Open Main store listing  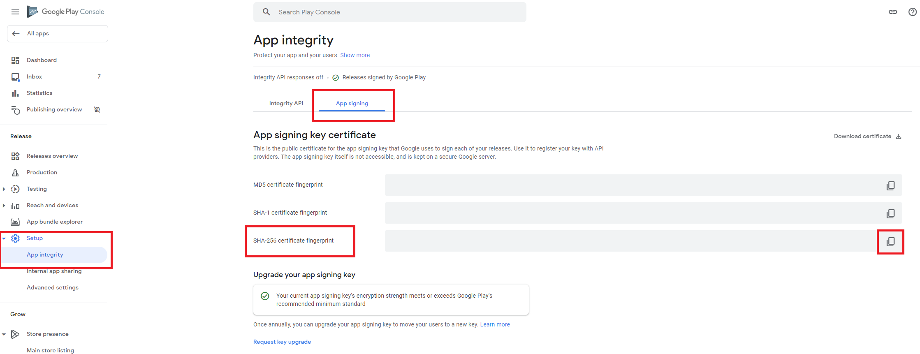click(x=50, y=350)
